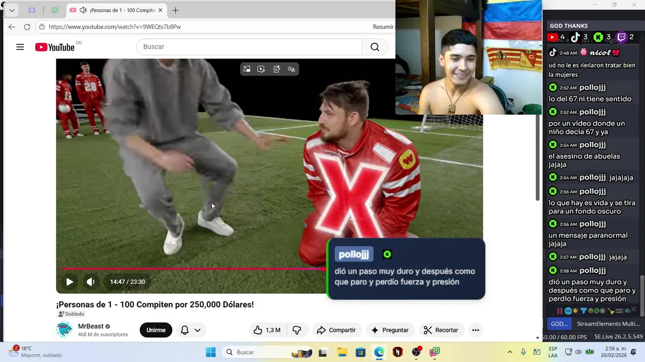Open the notification bell dropdown for MrBeast
The image size is (645, 362).
pos(191,330)
